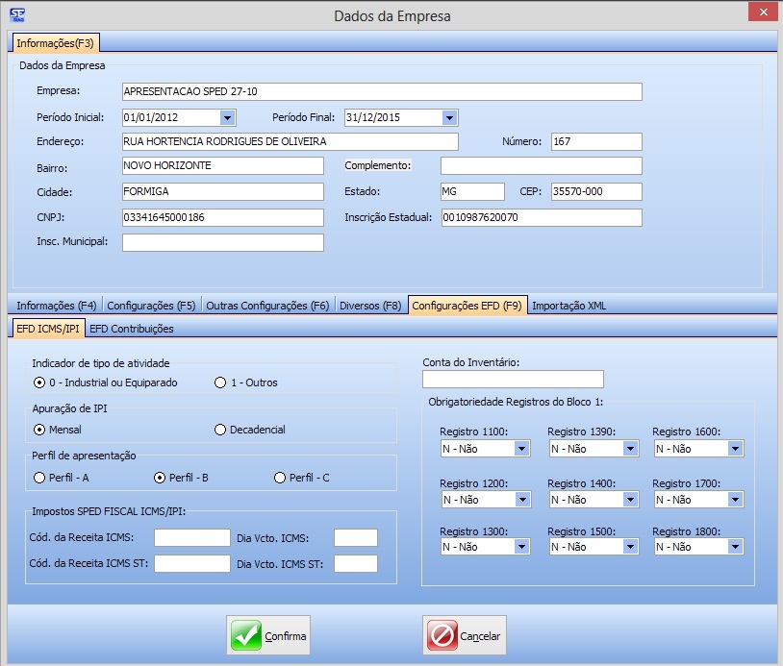Image resolution: width=783 pixels, height=666 pixels.
Task: Switch to Outras Configurações (F6) tab
Action: [x=267, y=306]
